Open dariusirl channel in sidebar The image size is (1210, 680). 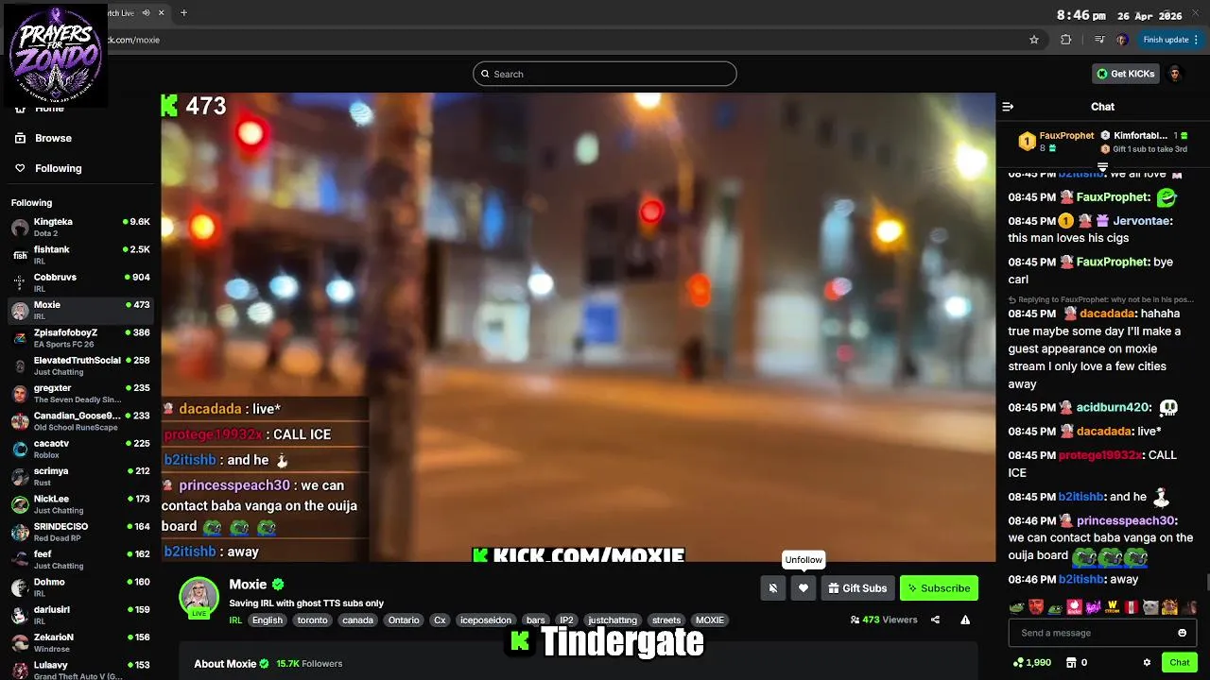pos(80,615)
